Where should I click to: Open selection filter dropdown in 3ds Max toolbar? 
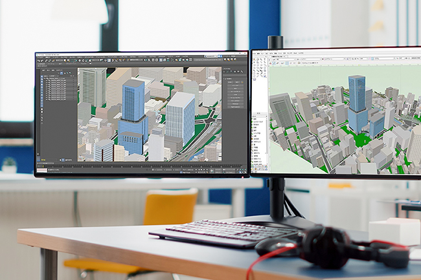(x=60, y=61)
